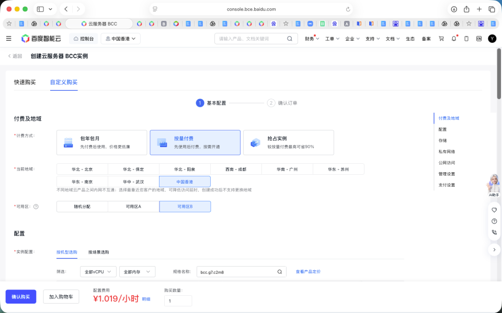The height and width of the screenshot is (313, 502).
Task: Open the 控制台 console button
Action: click(x=84, y=39)
